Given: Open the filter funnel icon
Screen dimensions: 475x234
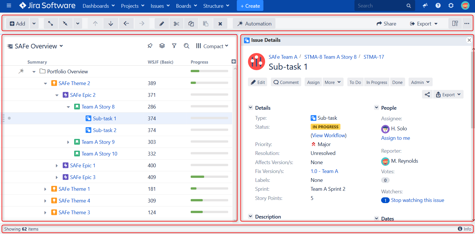Looking at the screenshot, I should (x=174, y=46).
